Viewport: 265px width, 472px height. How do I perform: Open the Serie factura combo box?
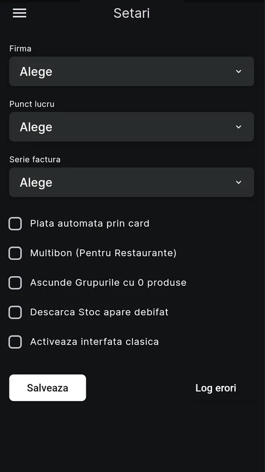pyautogui.click(x=131, y=182)
